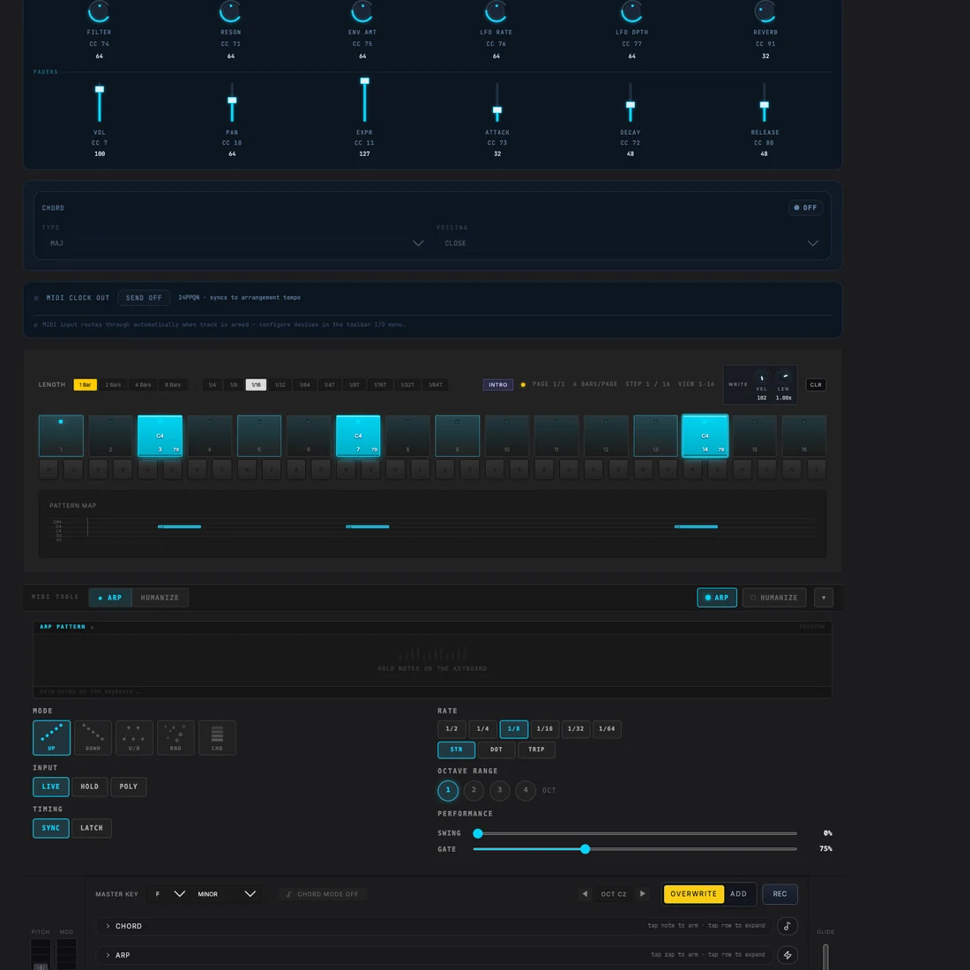This screenshot has width=970, height=970.
Task: Expand the ARP row chevron
Action: (108, 955)
